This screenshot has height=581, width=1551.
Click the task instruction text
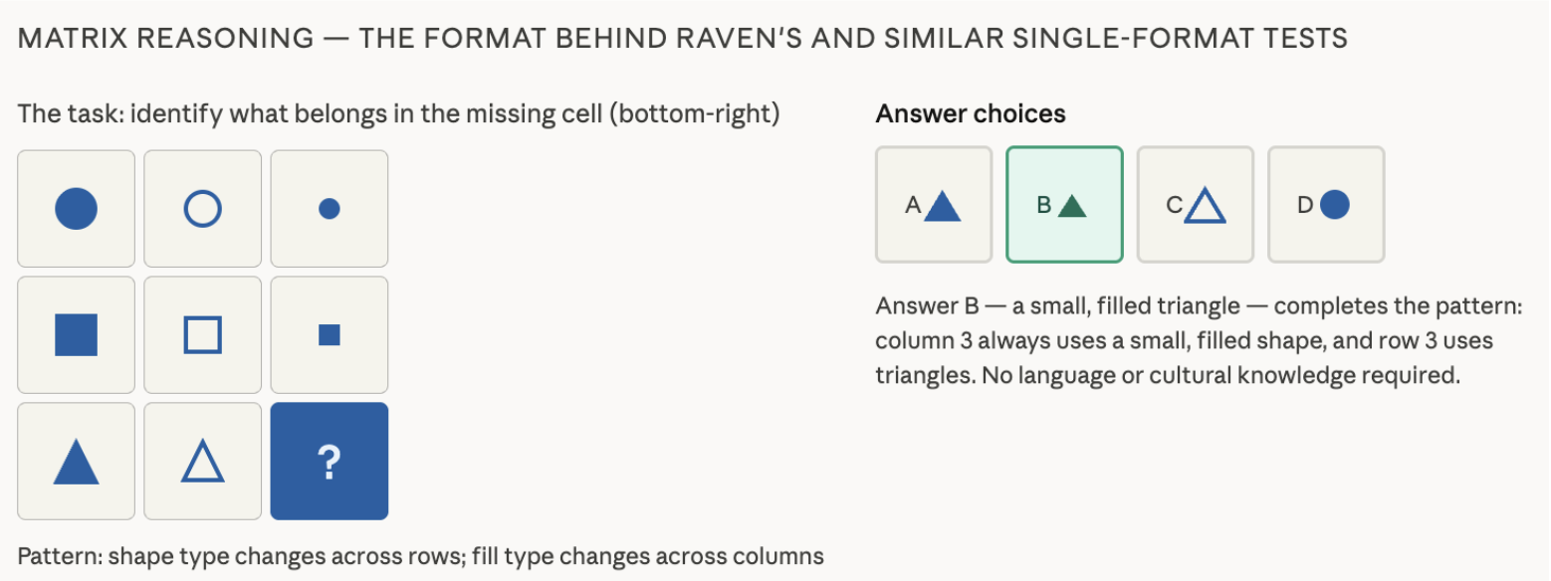pos(398,114)
